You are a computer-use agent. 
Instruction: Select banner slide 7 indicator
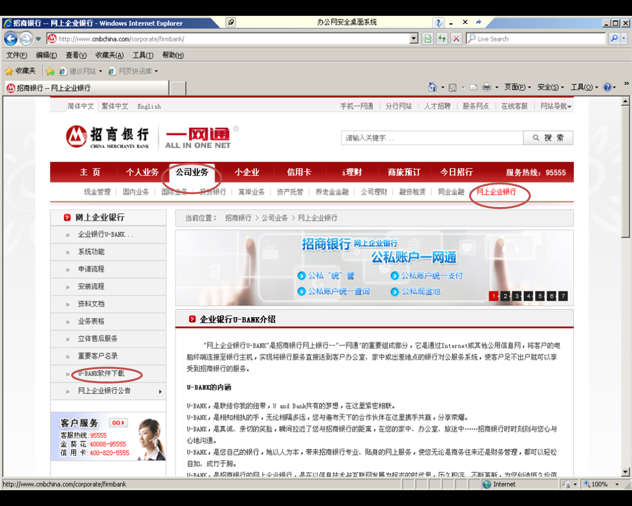click(563, 296)
